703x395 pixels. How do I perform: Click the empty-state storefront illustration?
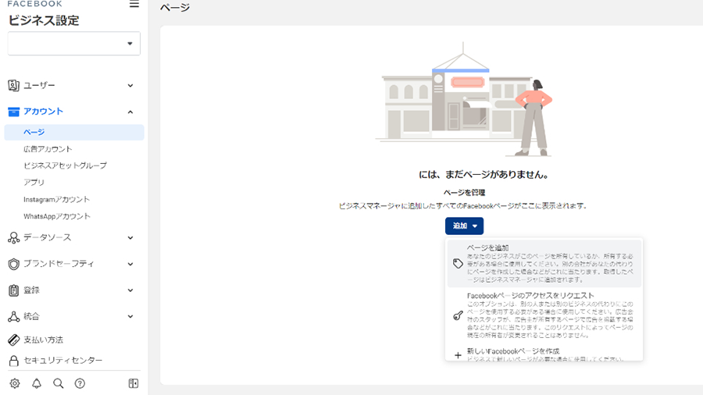pyautogui.click(x=464, y=99)
